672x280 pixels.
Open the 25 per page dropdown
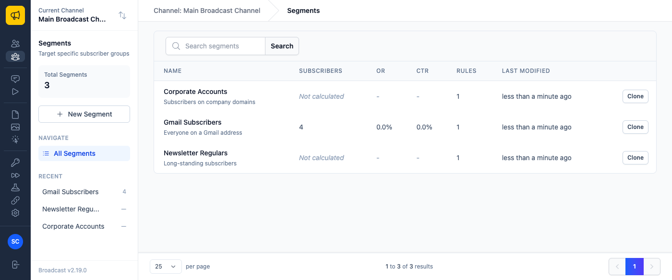(166, 267)
